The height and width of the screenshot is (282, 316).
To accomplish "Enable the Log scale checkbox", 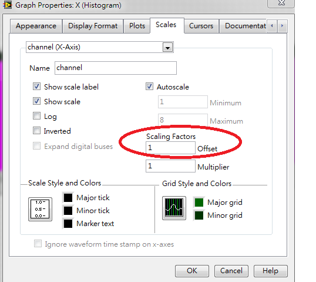I will [36, 116].
